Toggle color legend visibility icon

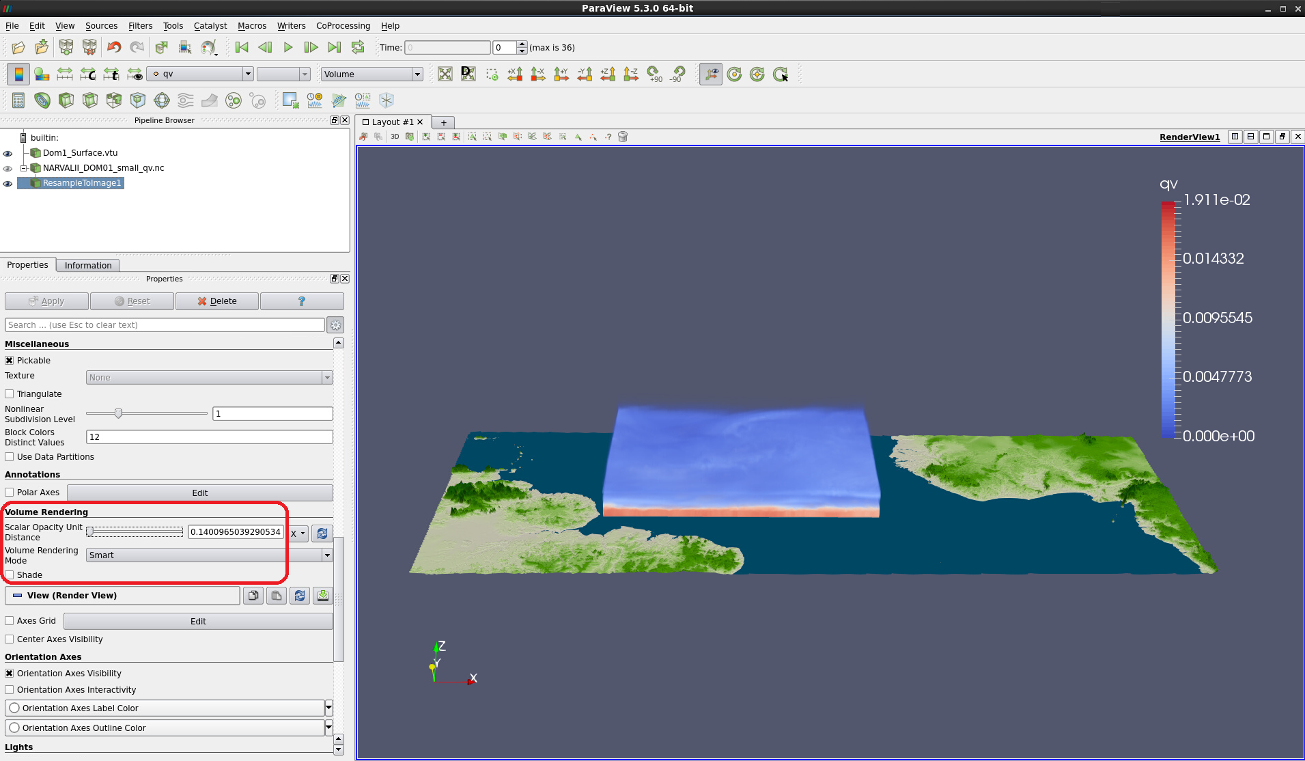(18, 74)
